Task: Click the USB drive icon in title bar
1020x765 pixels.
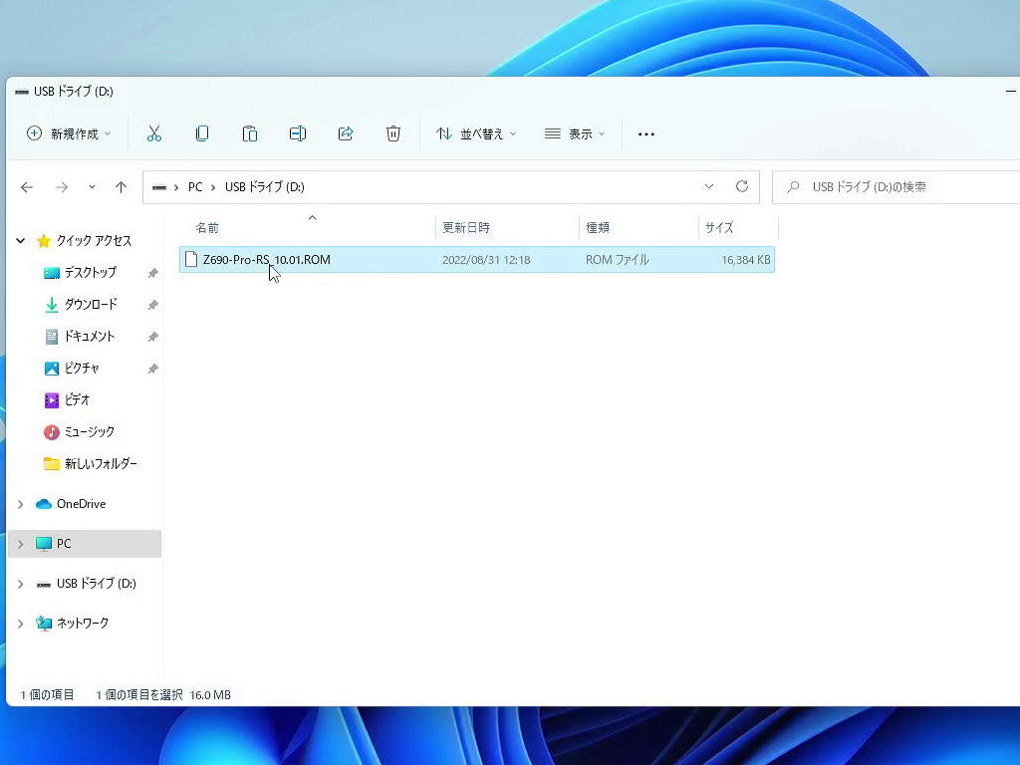Action: [22, 92]
